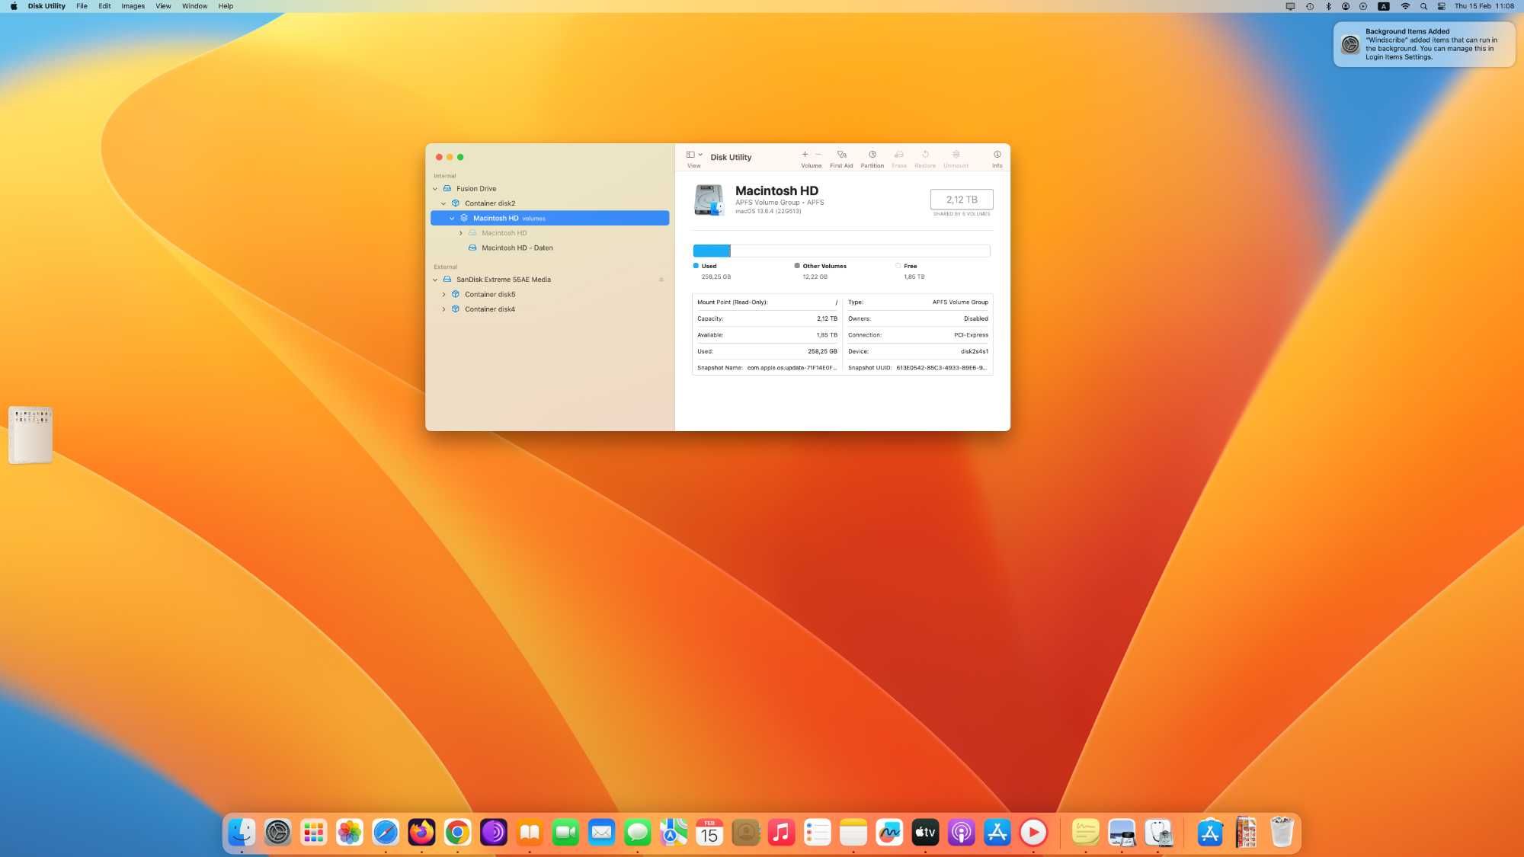This screenshot has width=1524, height=857.
Task: Click the Macintosh HD disk icon
Action: click(x=709, y=200)
